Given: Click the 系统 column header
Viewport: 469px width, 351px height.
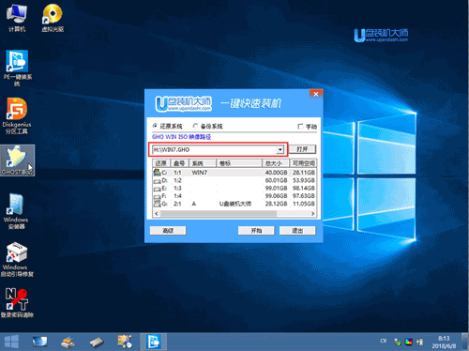Looking at the screenshot, I should 203,163.
